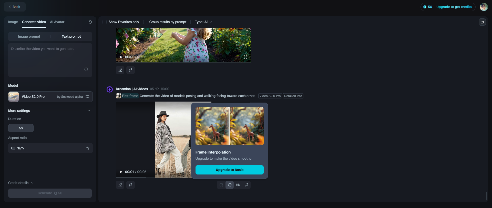Toggle the frame interpolation icon
The image size is (492, 208).
[230, 185]
